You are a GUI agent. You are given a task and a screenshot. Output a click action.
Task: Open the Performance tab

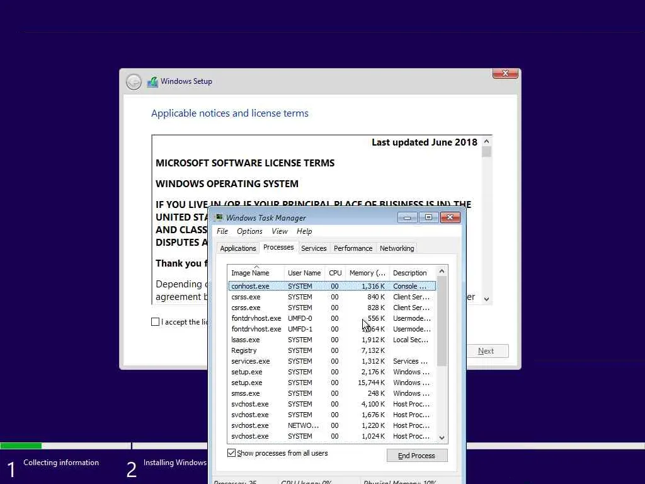353,248
